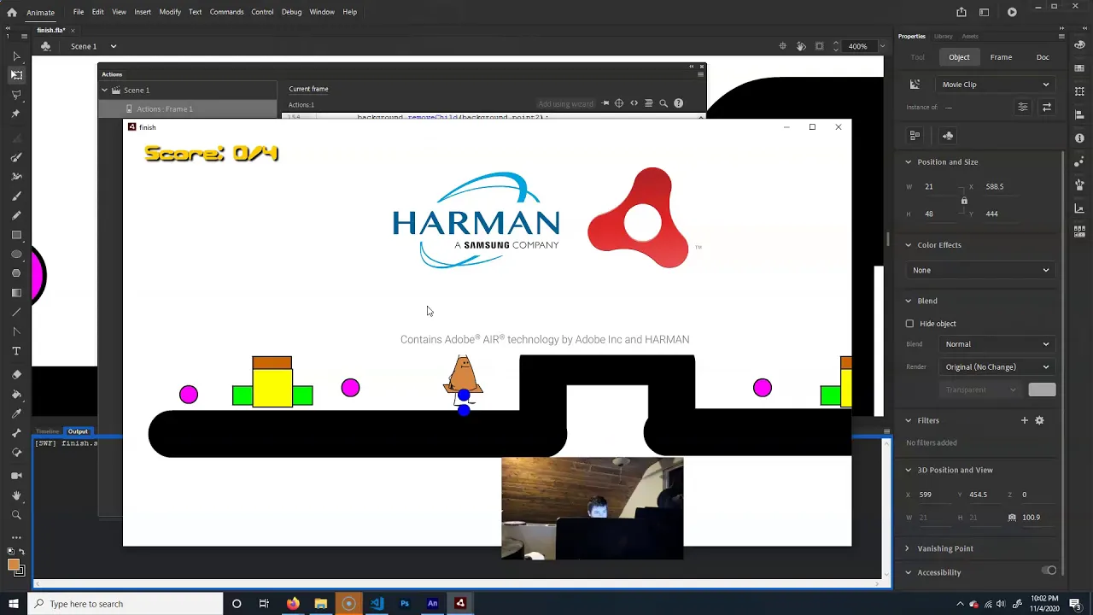Toggle the Accessibility switch
The height and width of the screenshot is (615, 1093).
(x=1049, y=571)
